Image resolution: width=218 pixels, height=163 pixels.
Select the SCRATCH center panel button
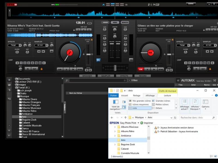coord(125,22)
